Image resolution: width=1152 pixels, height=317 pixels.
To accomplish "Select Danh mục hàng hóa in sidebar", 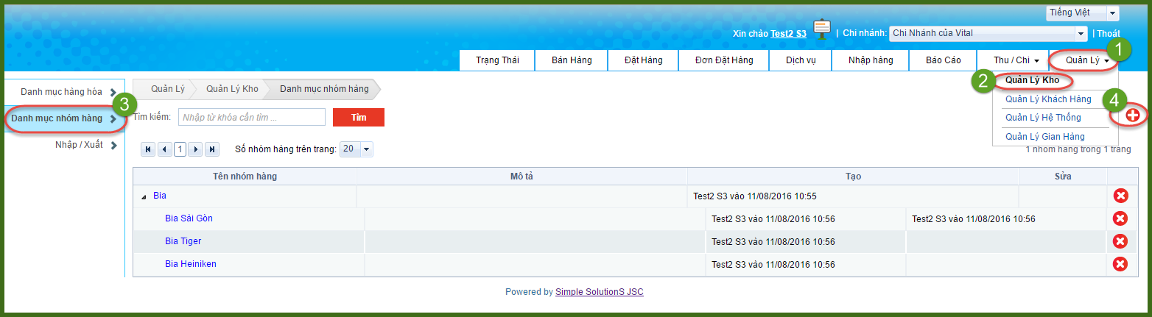I will point(62,92).
